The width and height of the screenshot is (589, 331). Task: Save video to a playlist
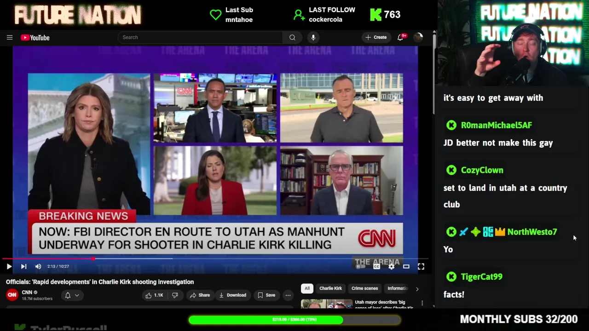pyautogui.click(x=266, y=295)
